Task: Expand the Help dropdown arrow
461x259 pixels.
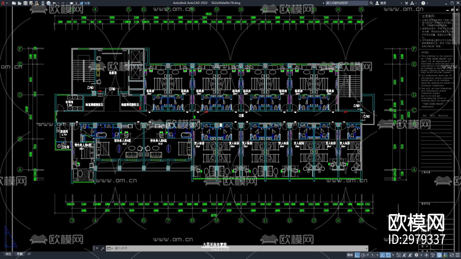Action: pos(427,3)
